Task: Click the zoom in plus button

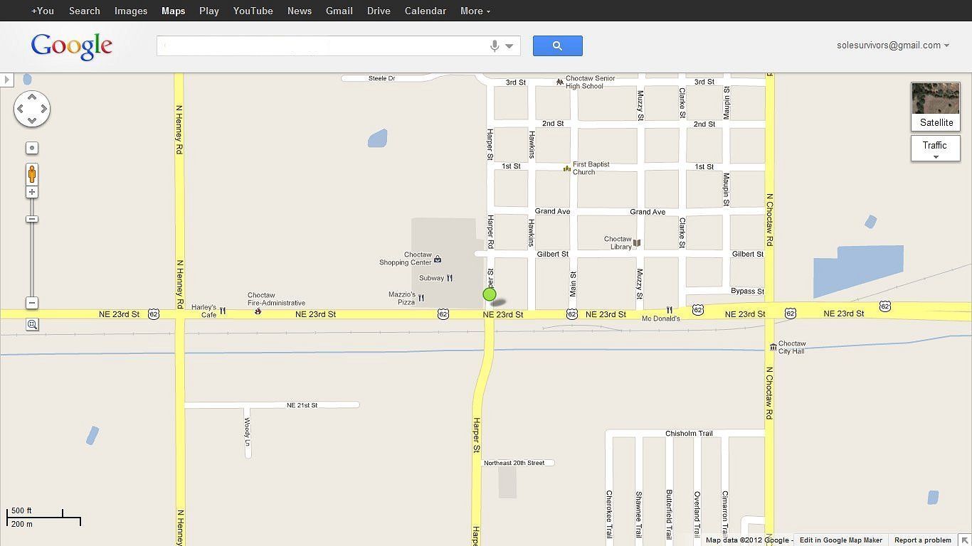Action: (x=32, y=192)
